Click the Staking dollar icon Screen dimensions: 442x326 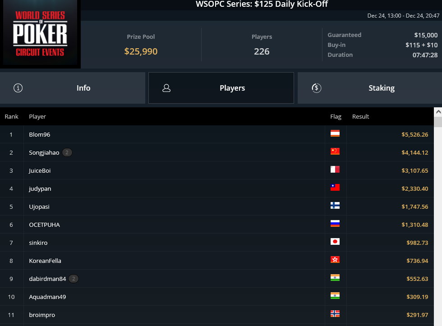click(316, 88)
